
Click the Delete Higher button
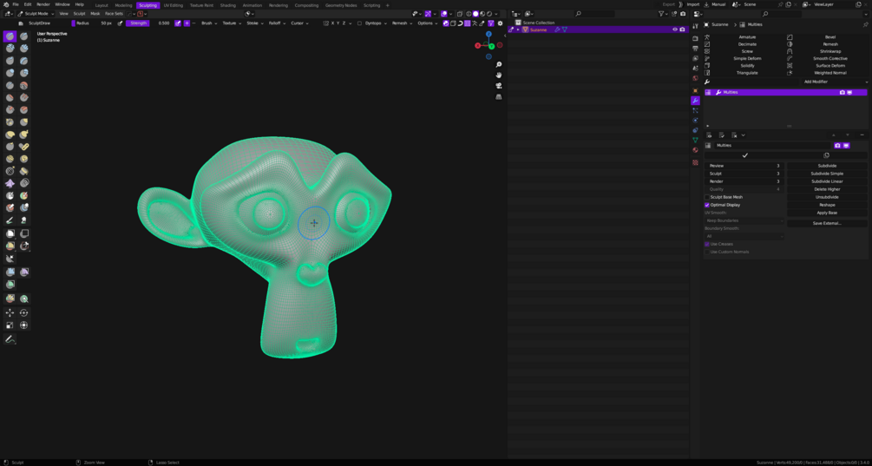pyautogui.click(x=827, y=189)
